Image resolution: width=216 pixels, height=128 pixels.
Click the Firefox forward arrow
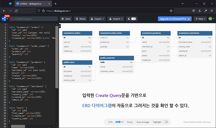pyautogui.click(x=10, y=11)
